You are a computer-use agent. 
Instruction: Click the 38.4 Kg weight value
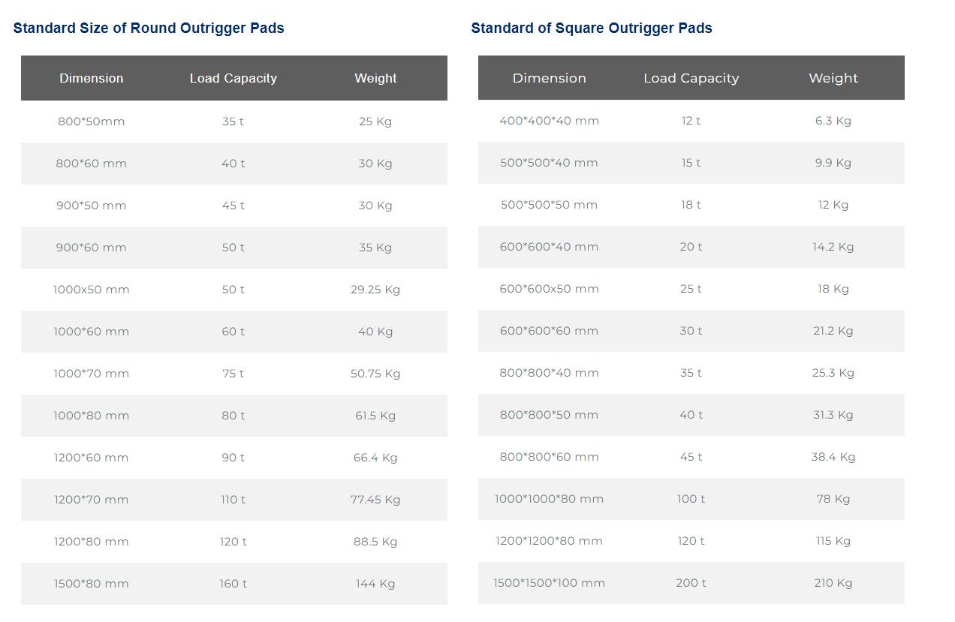click(x=833, y=457)
